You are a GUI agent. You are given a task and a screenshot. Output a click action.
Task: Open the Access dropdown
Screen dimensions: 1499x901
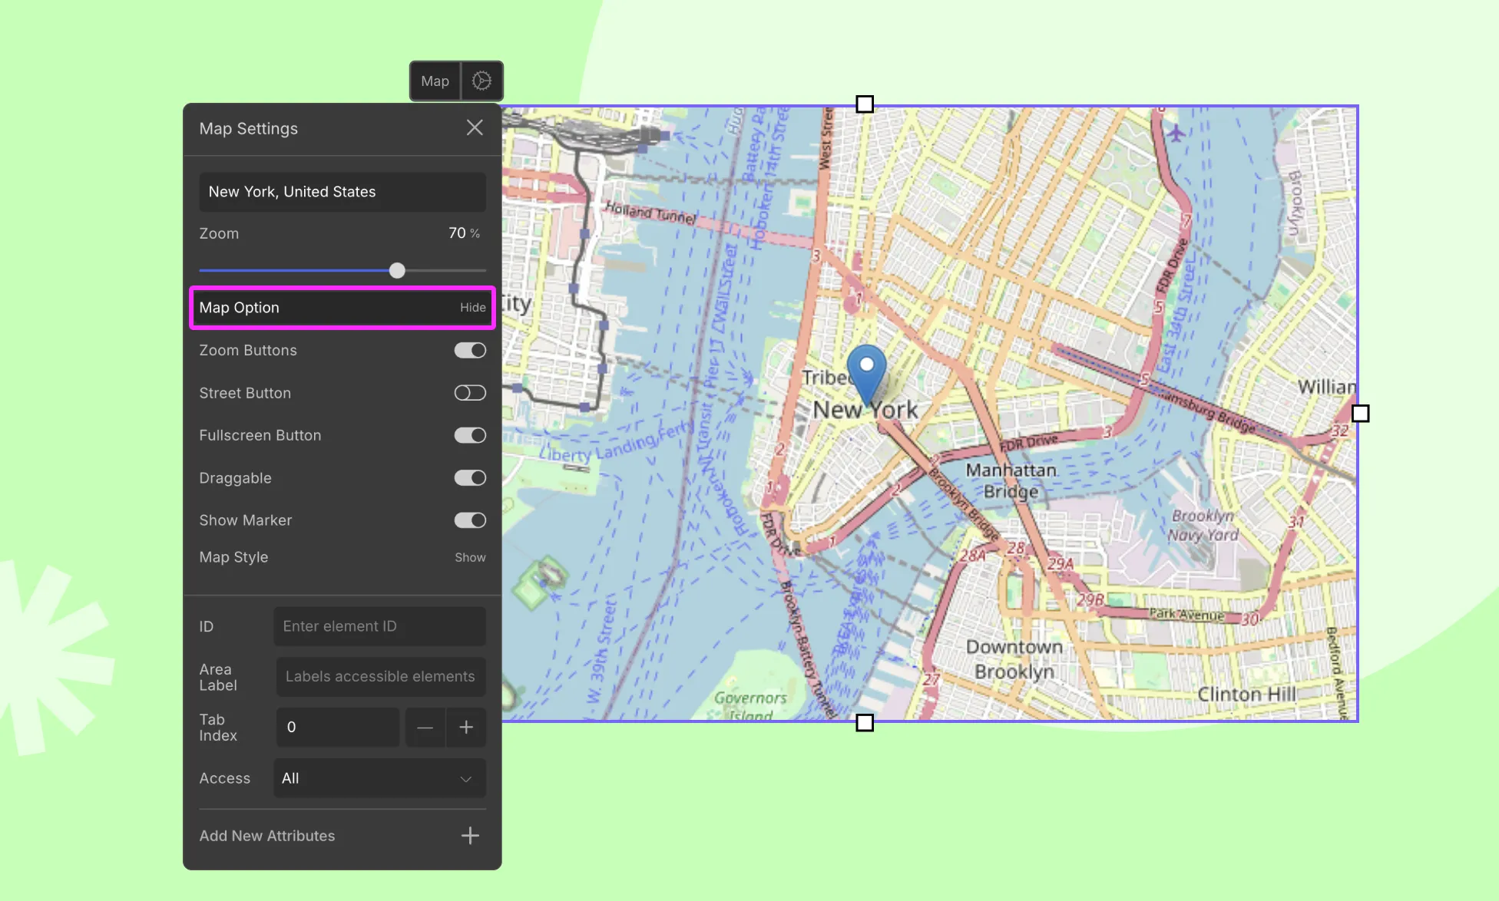click(380, 778)
